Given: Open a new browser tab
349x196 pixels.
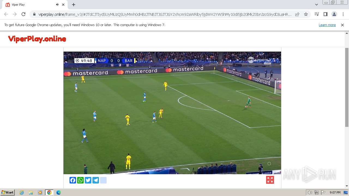Looking at the screenshot, I should (x=74, y=5).
